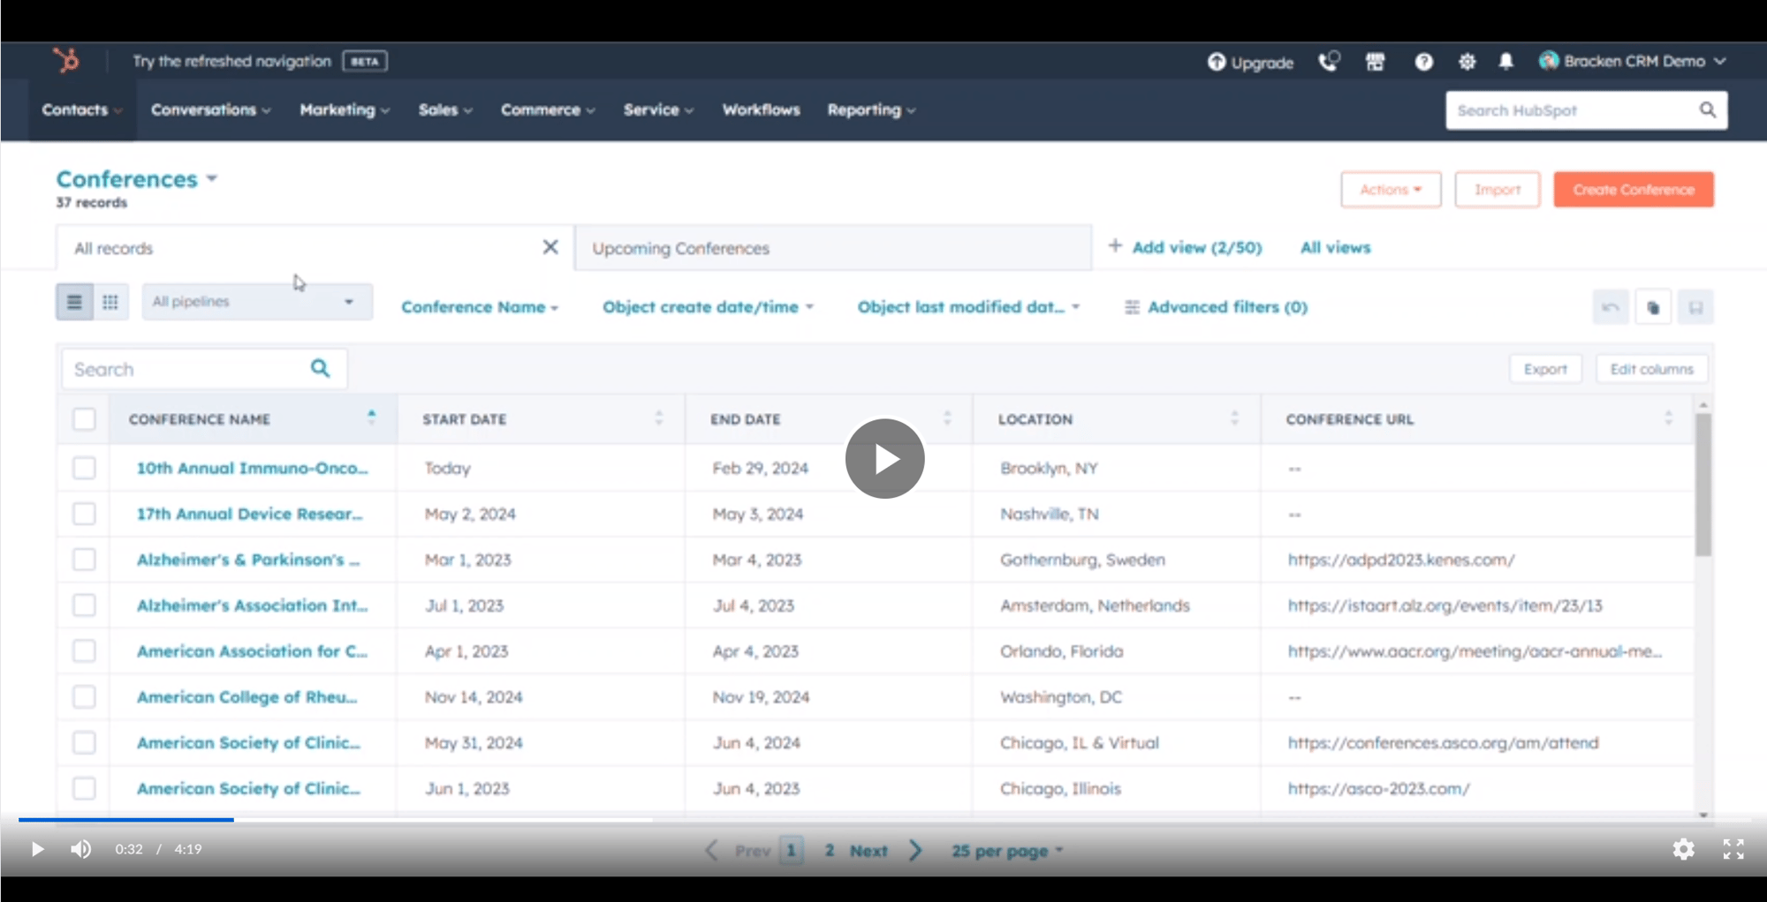Open the Contacts navigation menu
Screen dimensions: 1767x902
pos(82,110)
